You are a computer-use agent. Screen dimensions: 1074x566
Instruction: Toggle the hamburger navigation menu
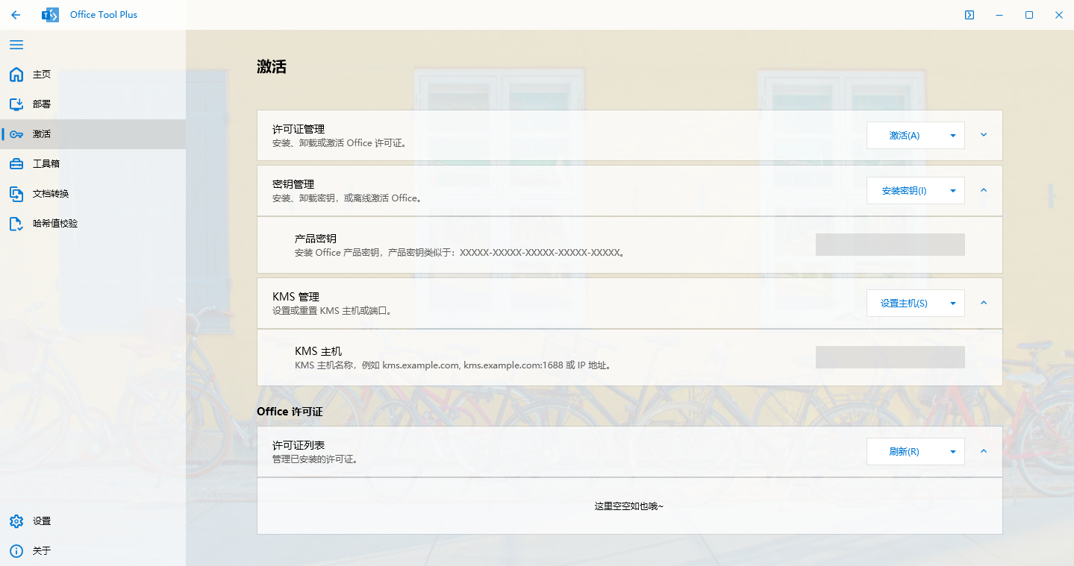(x=16, y=45)
